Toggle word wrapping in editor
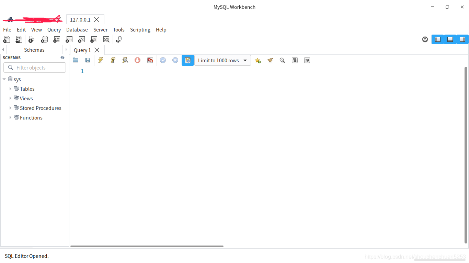469x263 pixels. (307, 60)
